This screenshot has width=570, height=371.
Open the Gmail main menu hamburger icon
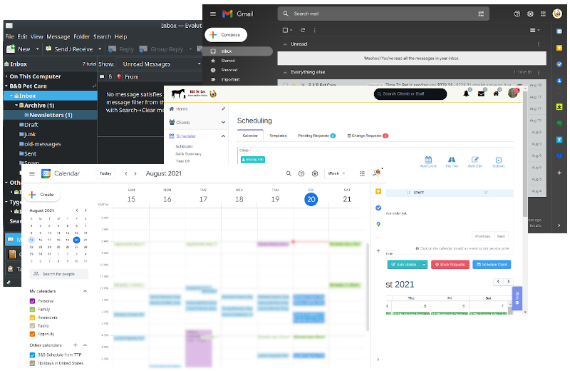pyautogui.click(x=213, y=14)
